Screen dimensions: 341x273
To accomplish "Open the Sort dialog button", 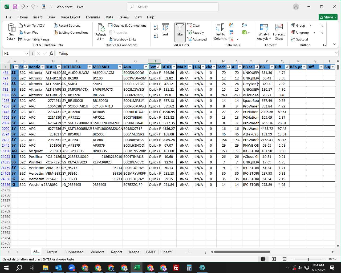I will pos(165,30).
